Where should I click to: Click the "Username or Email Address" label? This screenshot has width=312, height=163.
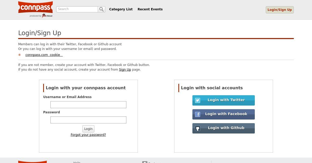(67, 97)
